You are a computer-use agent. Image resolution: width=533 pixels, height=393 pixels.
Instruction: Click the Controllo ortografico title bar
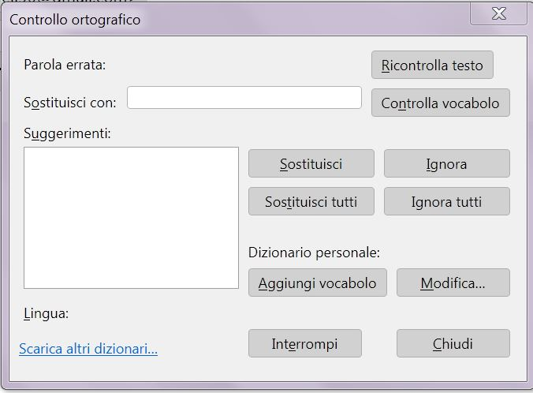coord(237,19)
